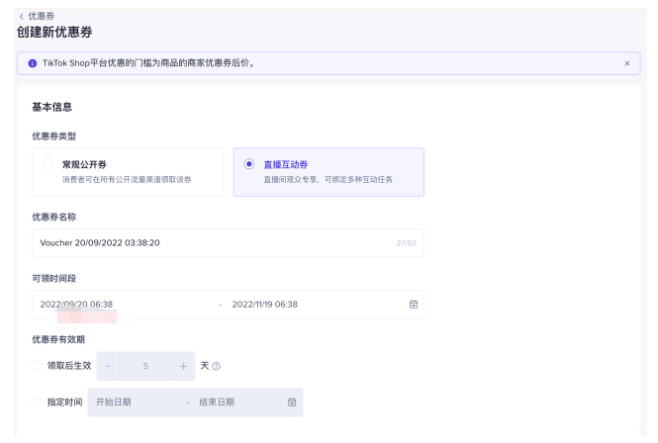Dismiss the TikTok Shop notice banner
The height and width of the screenshot is (443, 658).
[x=625, y=63]
